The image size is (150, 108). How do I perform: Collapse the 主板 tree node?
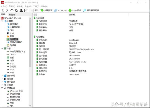pyautogui.click(x=2, y=48)
